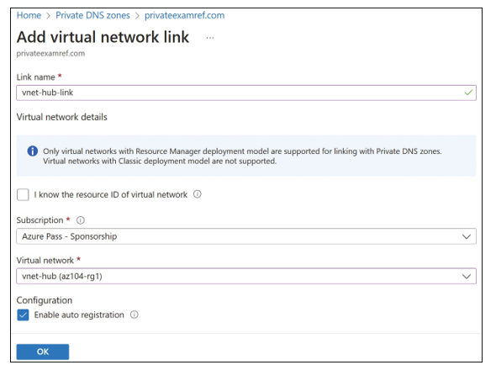Viewport: 496px width, 365px height.
Task: Open privateexamref.com breadcrumb link
Action: pyautogui.click(x=184, y=15)
